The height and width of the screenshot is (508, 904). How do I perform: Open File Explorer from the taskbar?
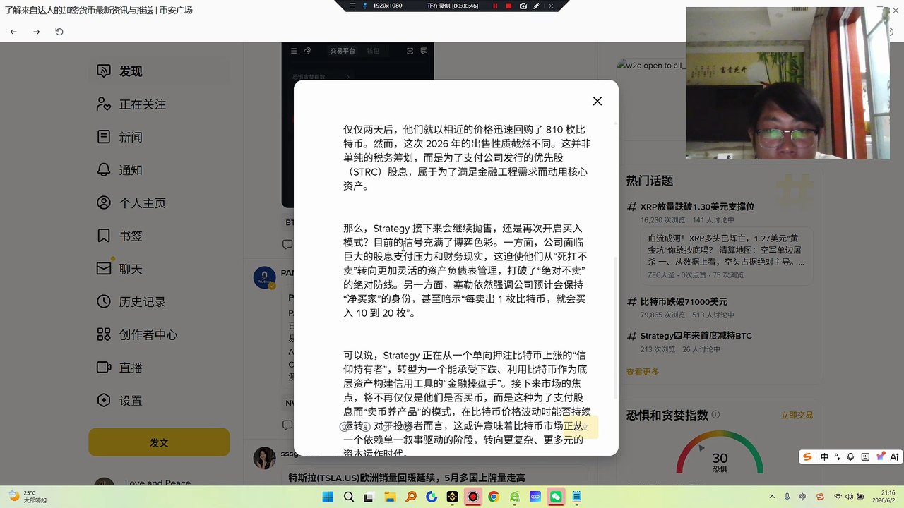(x=390, y=497)
